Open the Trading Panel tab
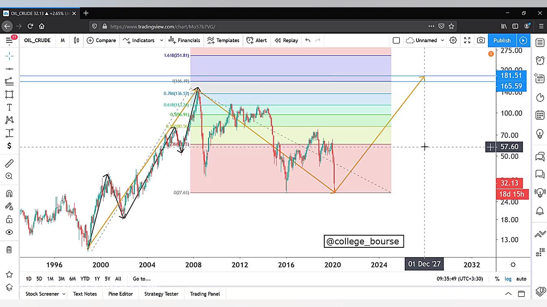 [x=205, y=294]
